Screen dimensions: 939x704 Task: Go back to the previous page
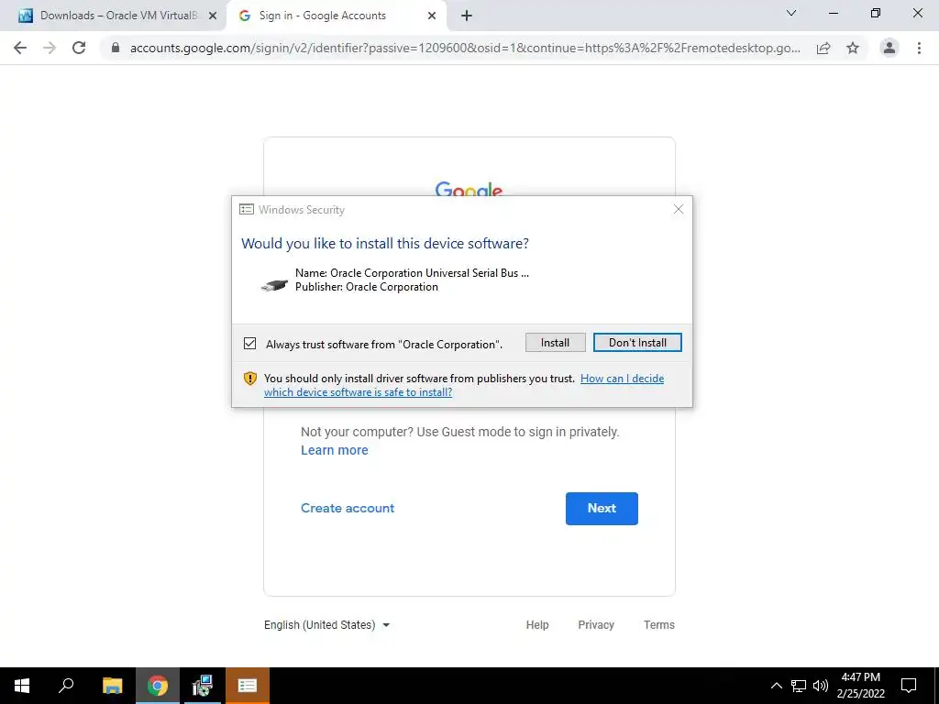[20, 48]
